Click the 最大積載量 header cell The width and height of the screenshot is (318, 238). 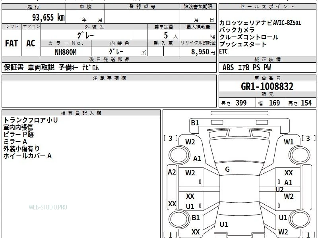(x=198, y=27)
